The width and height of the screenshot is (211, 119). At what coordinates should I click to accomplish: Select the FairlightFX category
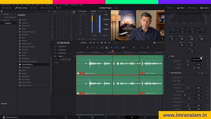click(x=8, y=23)
